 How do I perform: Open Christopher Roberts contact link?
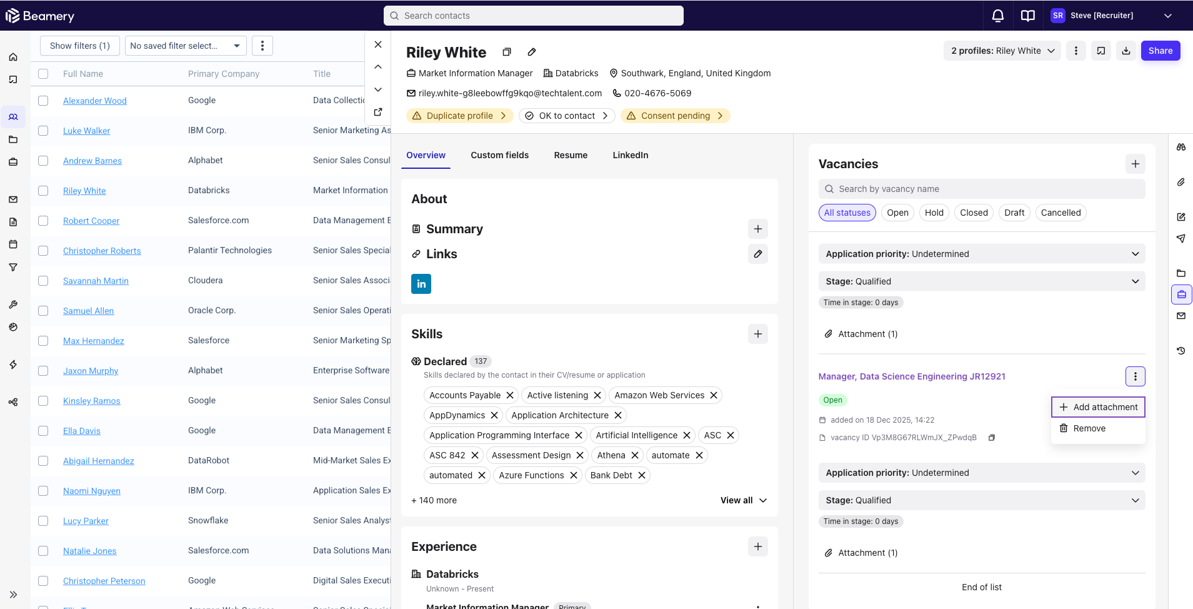tap(102, 251)
